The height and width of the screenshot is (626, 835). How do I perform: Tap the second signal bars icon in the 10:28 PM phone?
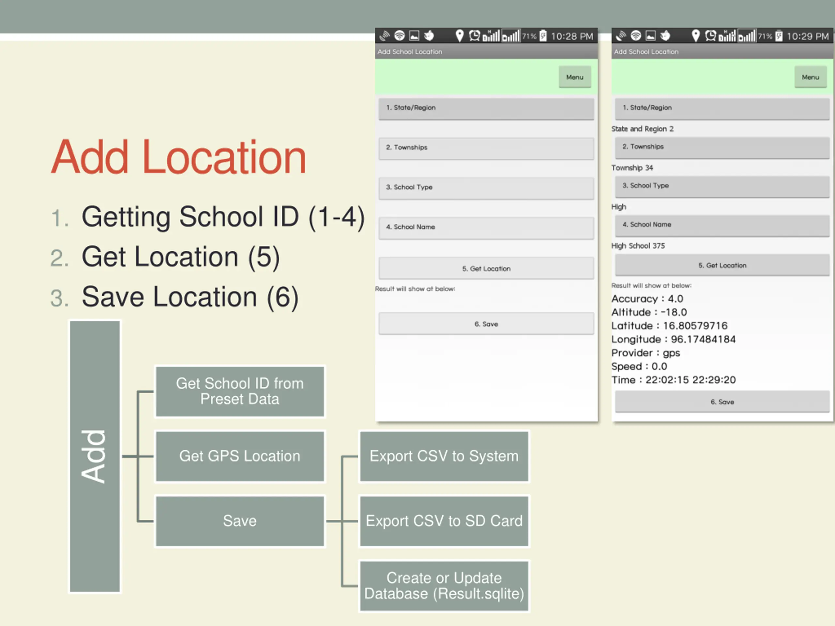[x=511, y=36]
